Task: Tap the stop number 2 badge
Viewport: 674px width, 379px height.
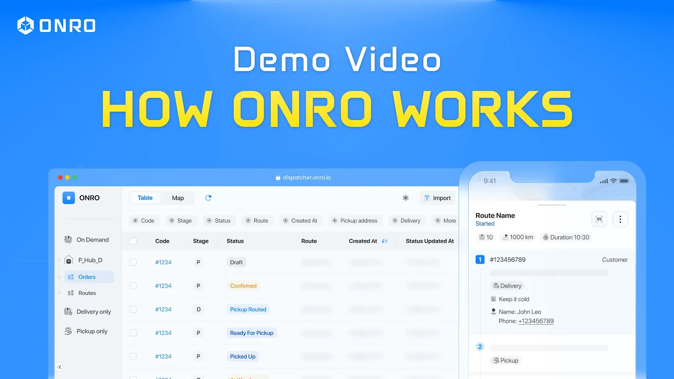Action: pyautogui.click(x=480, y=347)
